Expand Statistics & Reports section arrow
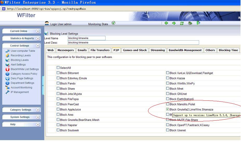Viewport: 241px width, 143px height. point(38,38)
